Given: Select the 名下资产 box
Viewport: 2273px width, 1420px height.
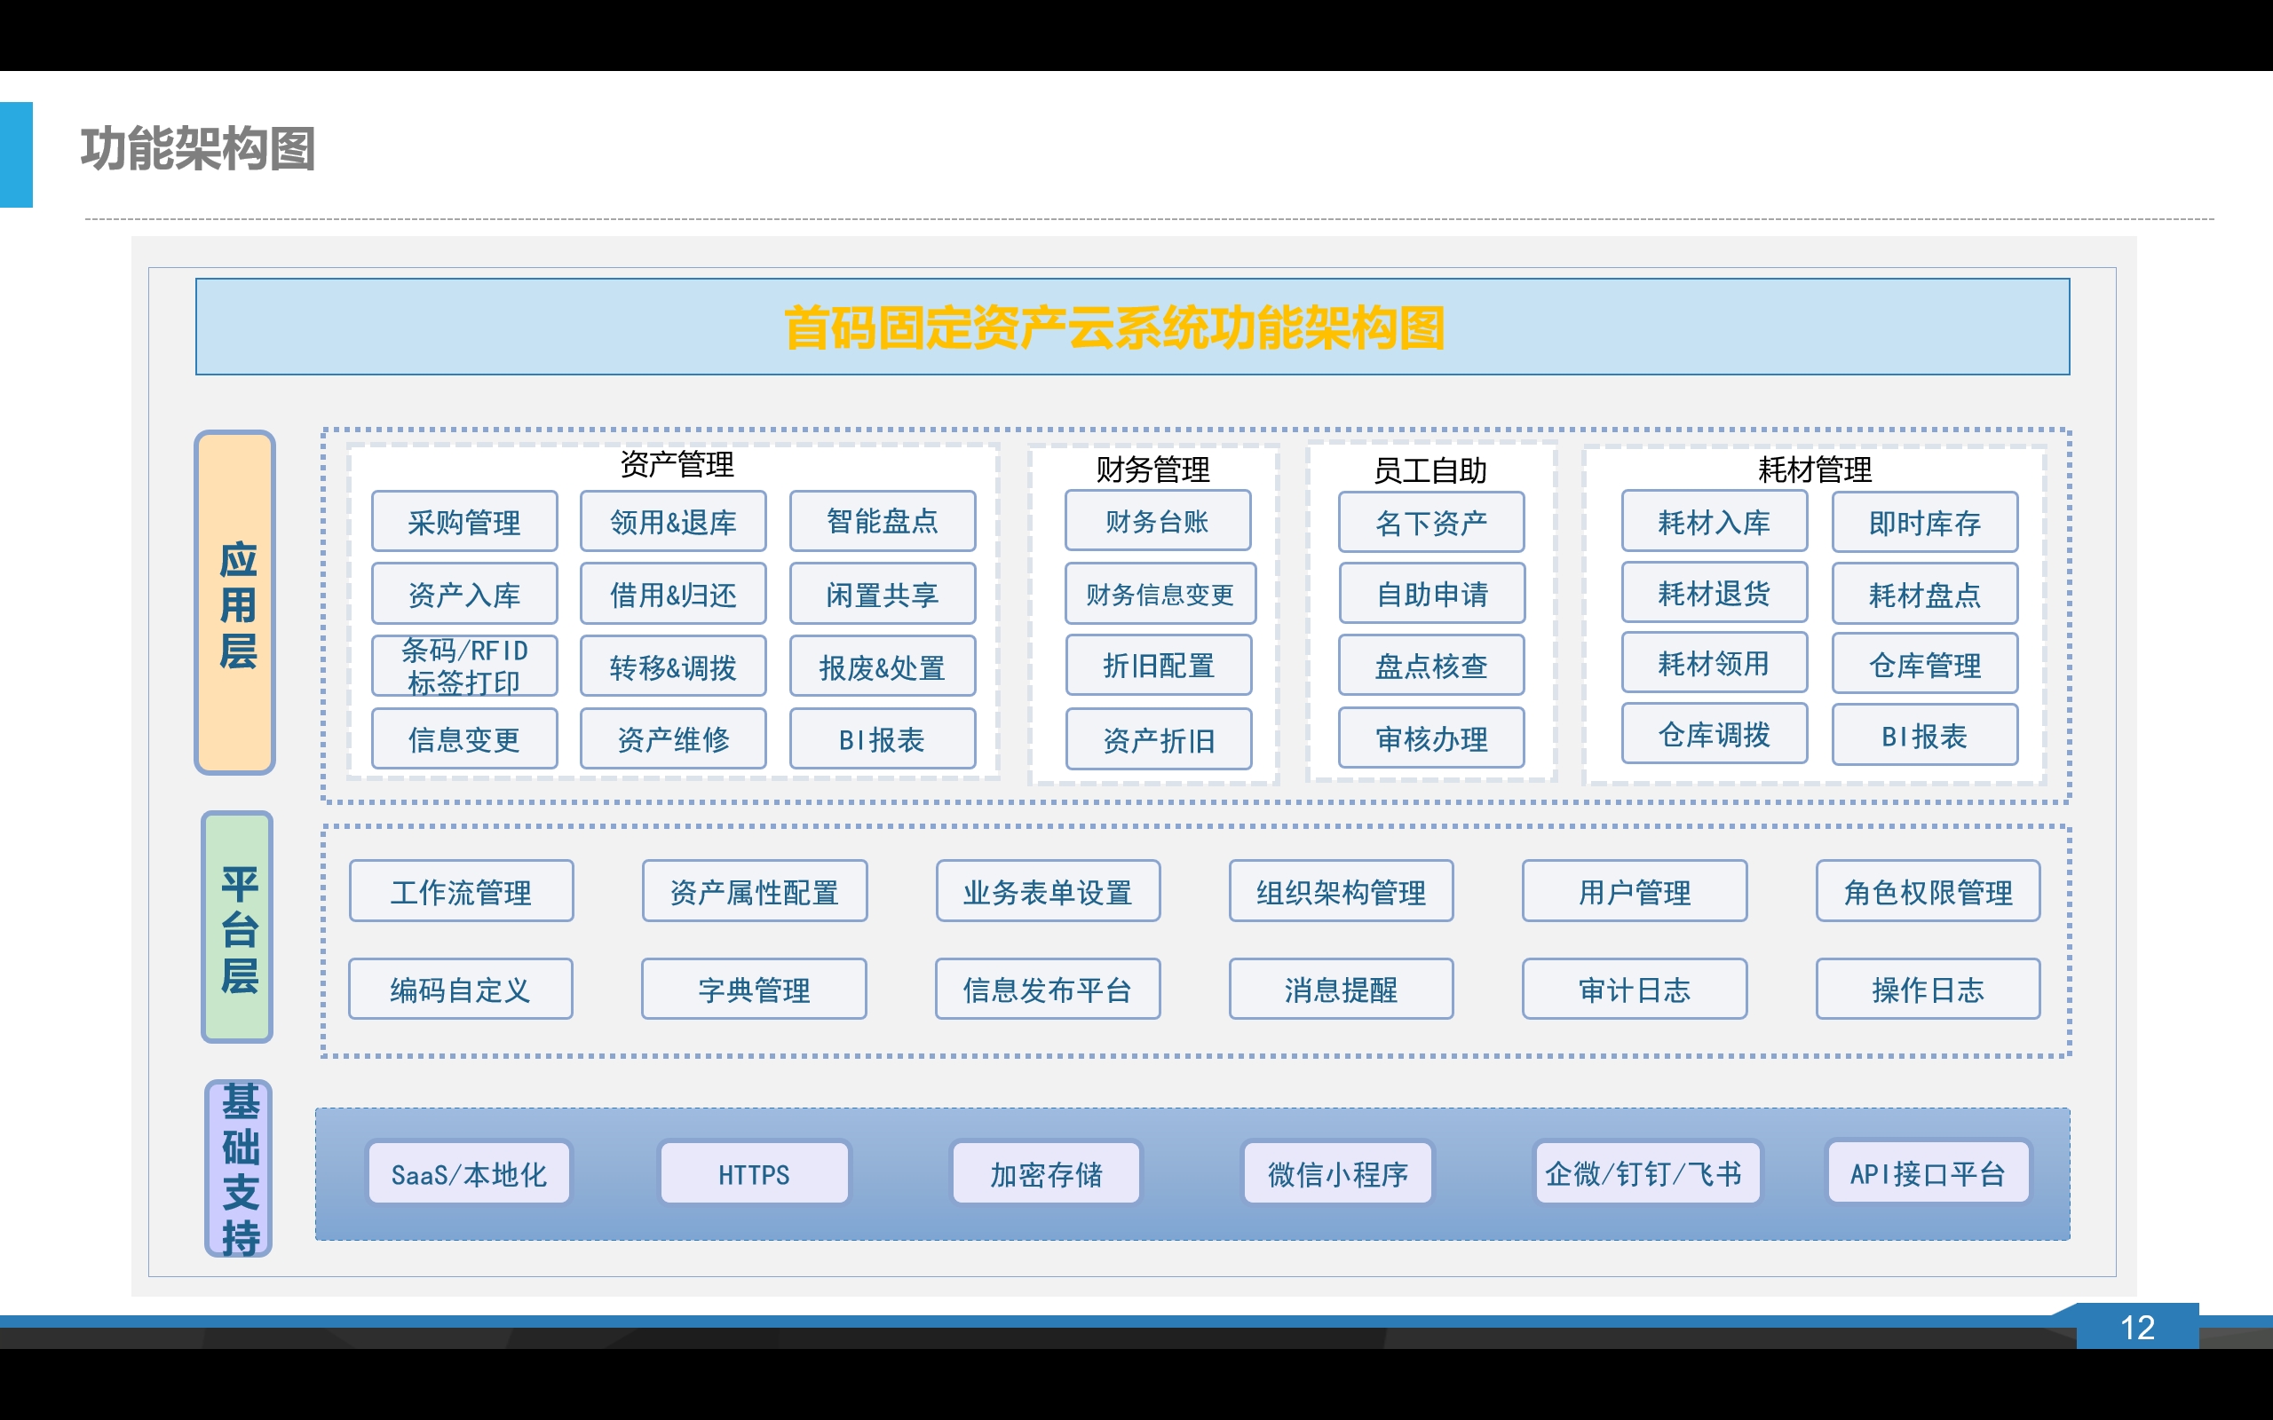Looking at the screenshot, I should (x=1430, y=522).
